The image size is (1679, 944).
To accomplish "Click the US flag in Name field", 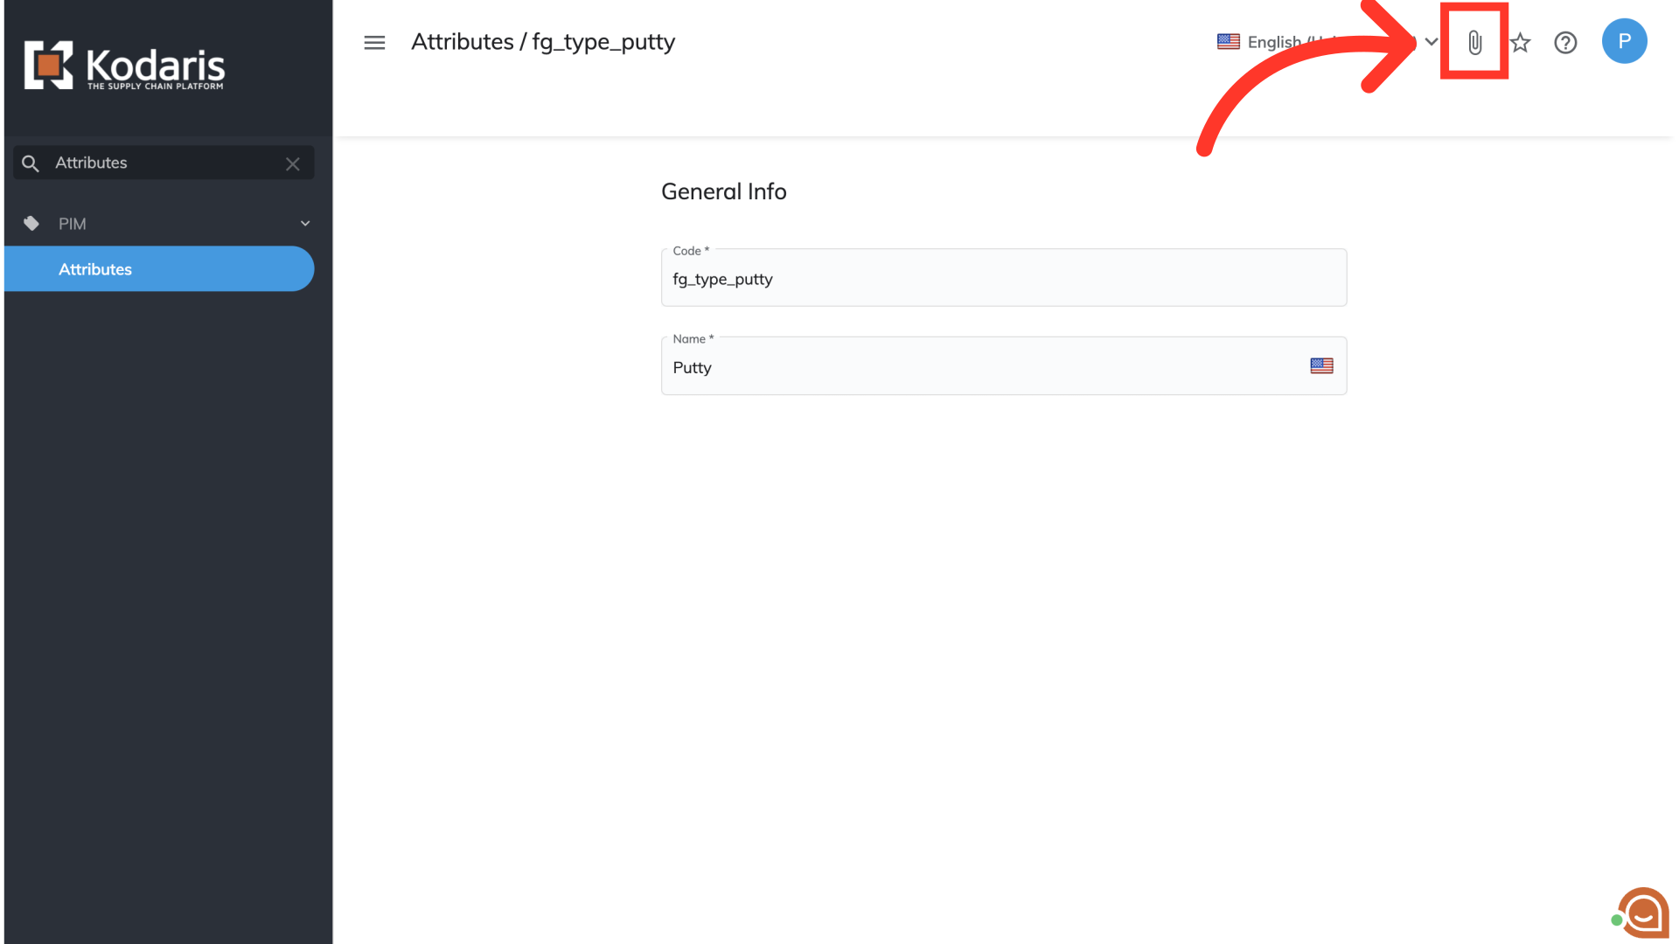I will pos(1321,366).
